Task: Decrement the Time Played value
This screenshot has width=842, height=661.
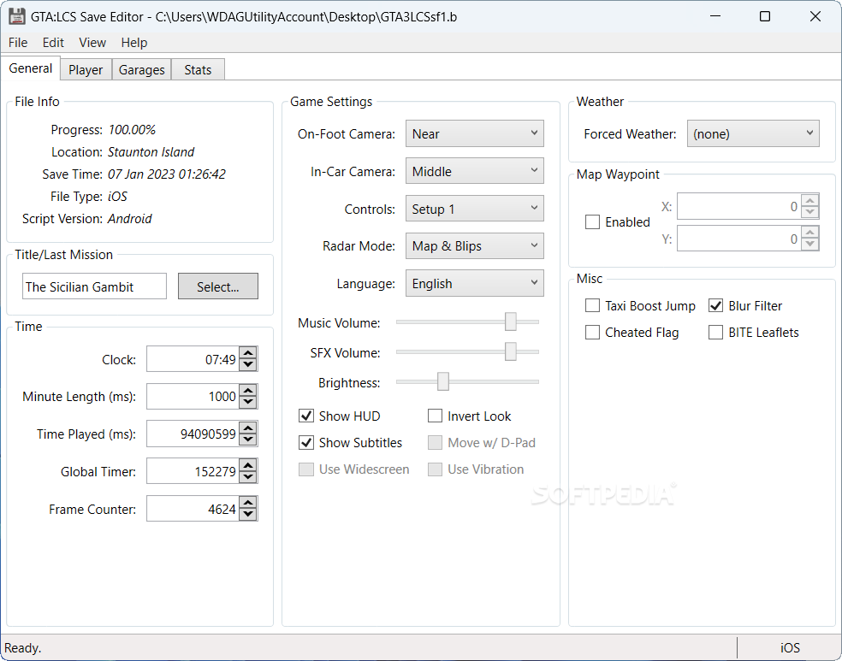Action: click(248, 440)
